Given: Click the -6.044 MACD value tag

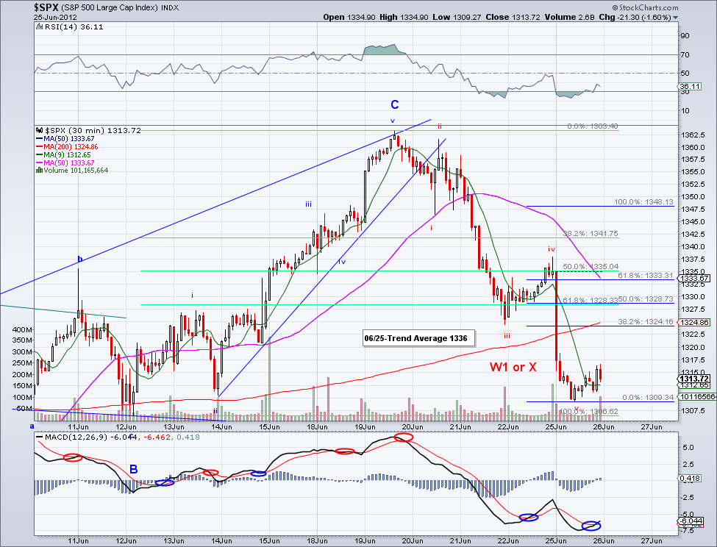Looking at the screenshot, I should [x=691, y=521].
